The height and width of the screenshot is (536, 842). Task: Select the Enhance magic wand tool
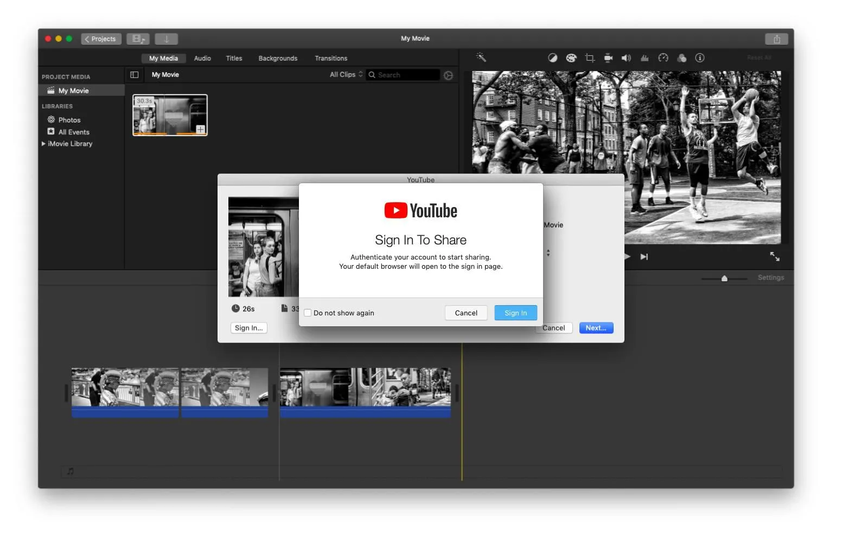click(x=481, y=58)
